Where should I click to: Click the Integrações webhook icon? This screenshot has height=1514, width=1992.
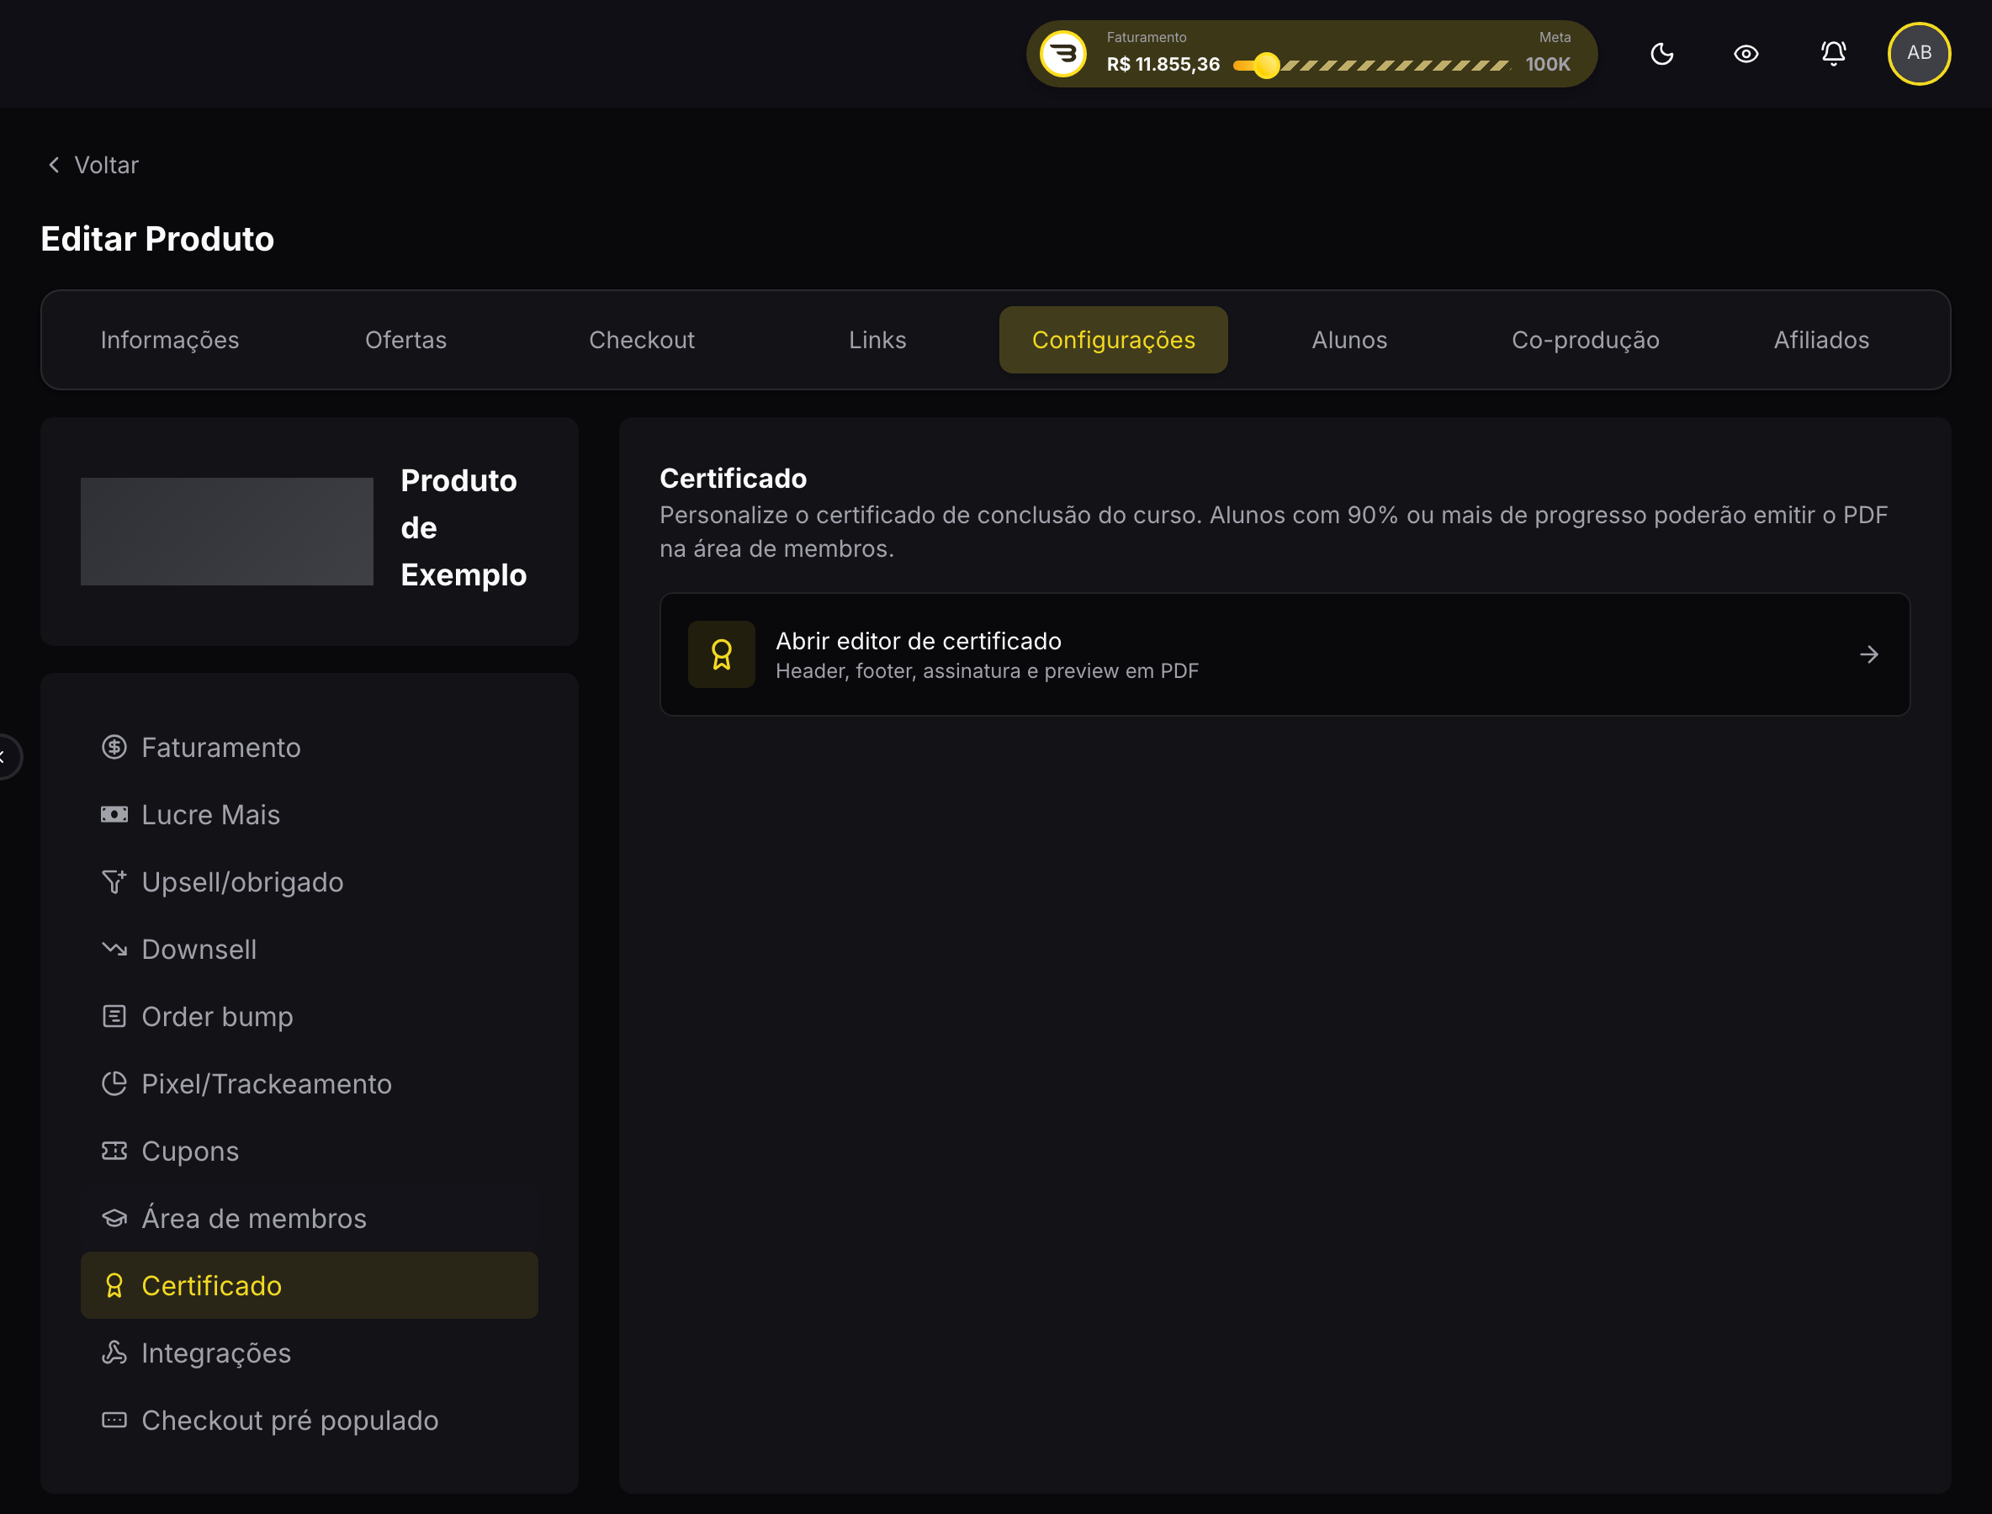(114, 1353)
